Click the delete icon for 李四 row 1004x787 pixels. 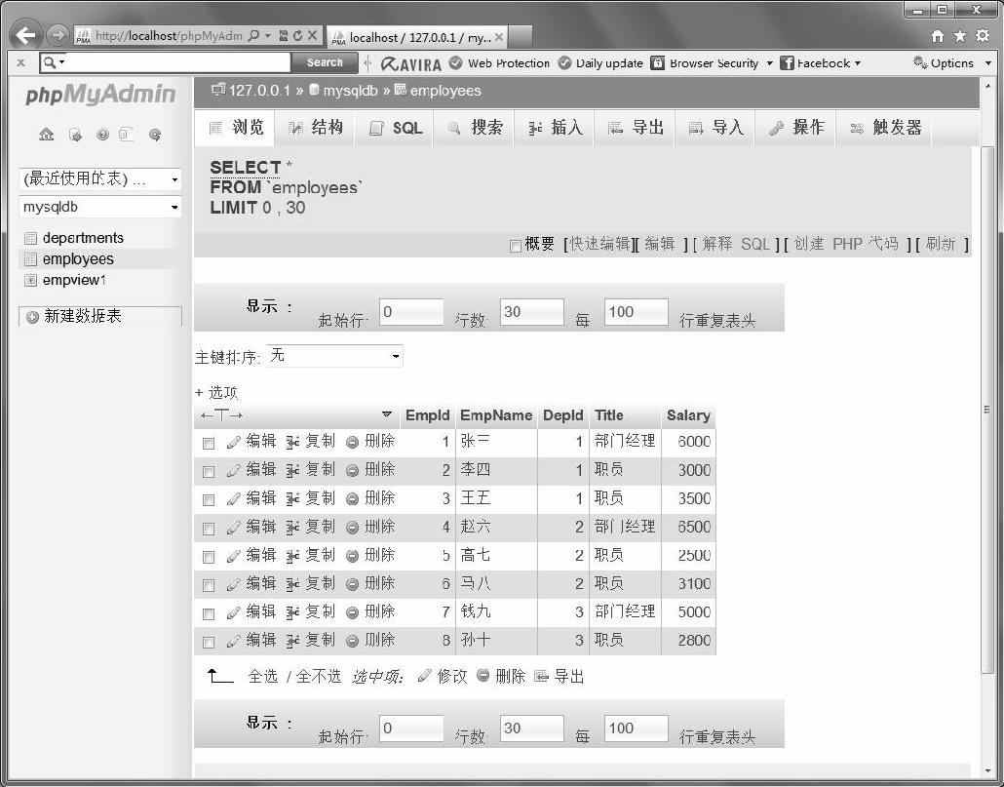[352, 471]
